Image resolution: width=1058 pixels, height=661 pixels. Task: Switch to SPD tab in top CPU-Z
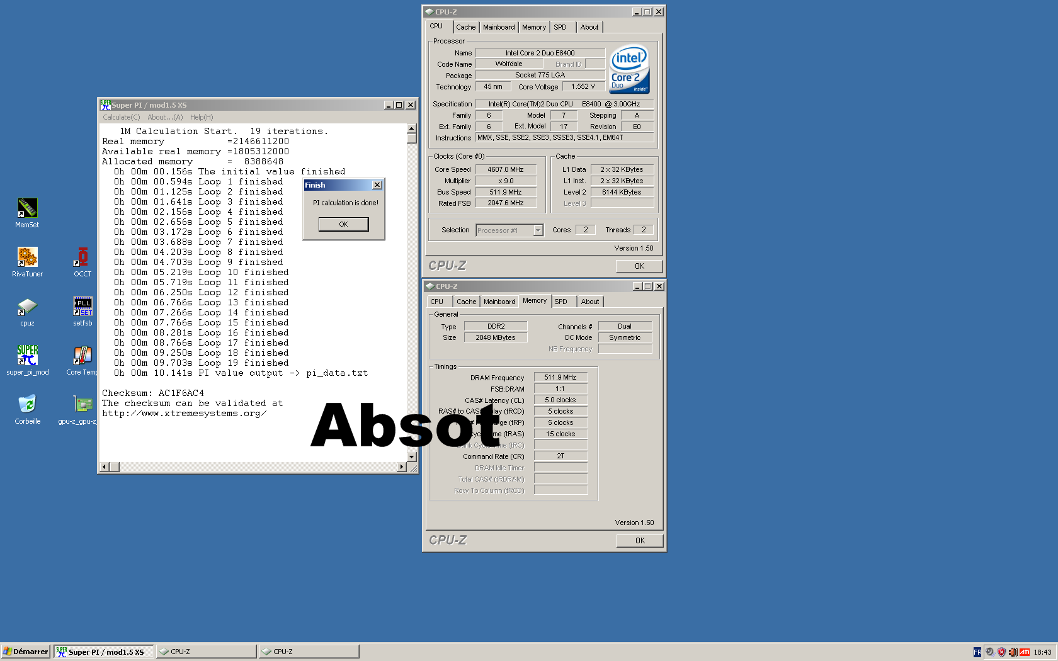click(560, 27)
